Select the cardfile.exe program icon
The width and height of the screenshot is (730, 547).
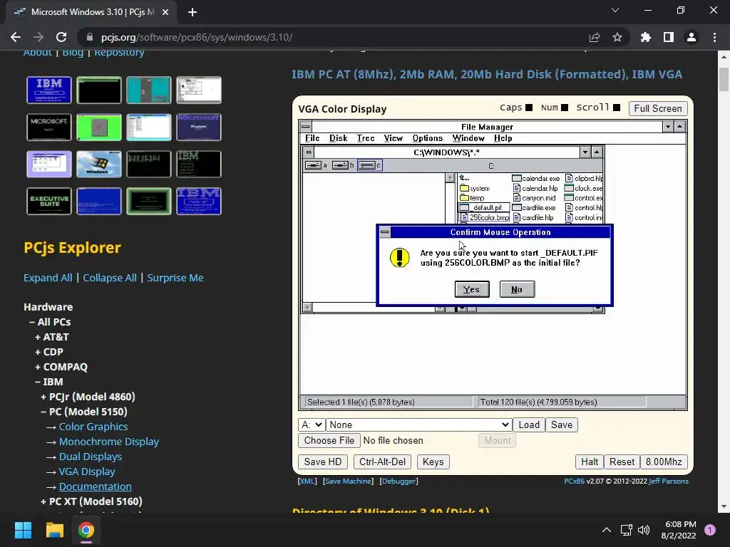[516, 207]
